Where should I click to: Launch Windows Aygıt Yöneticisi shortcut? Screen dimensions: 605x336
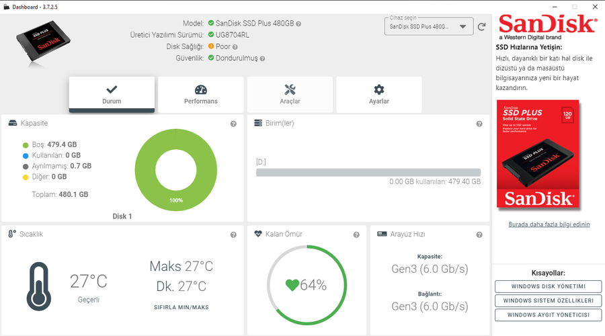[549, 314]
